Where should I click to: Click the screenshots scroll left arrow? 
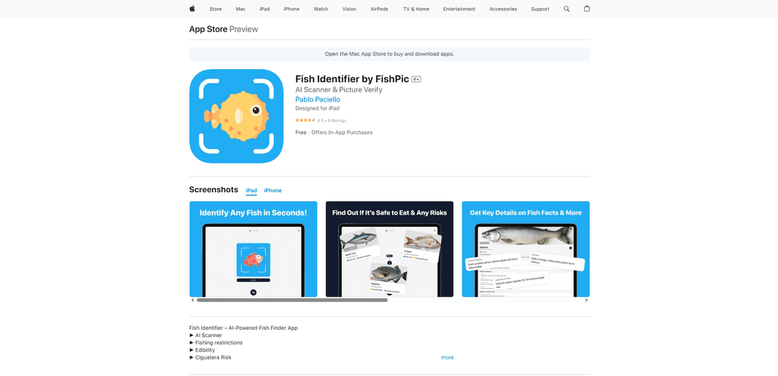[x=192, y=300]
